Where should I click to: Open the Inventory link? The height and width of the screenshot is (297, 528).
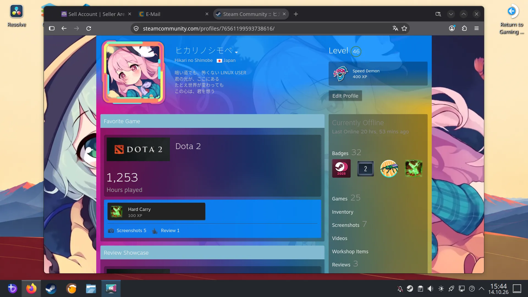343,212
